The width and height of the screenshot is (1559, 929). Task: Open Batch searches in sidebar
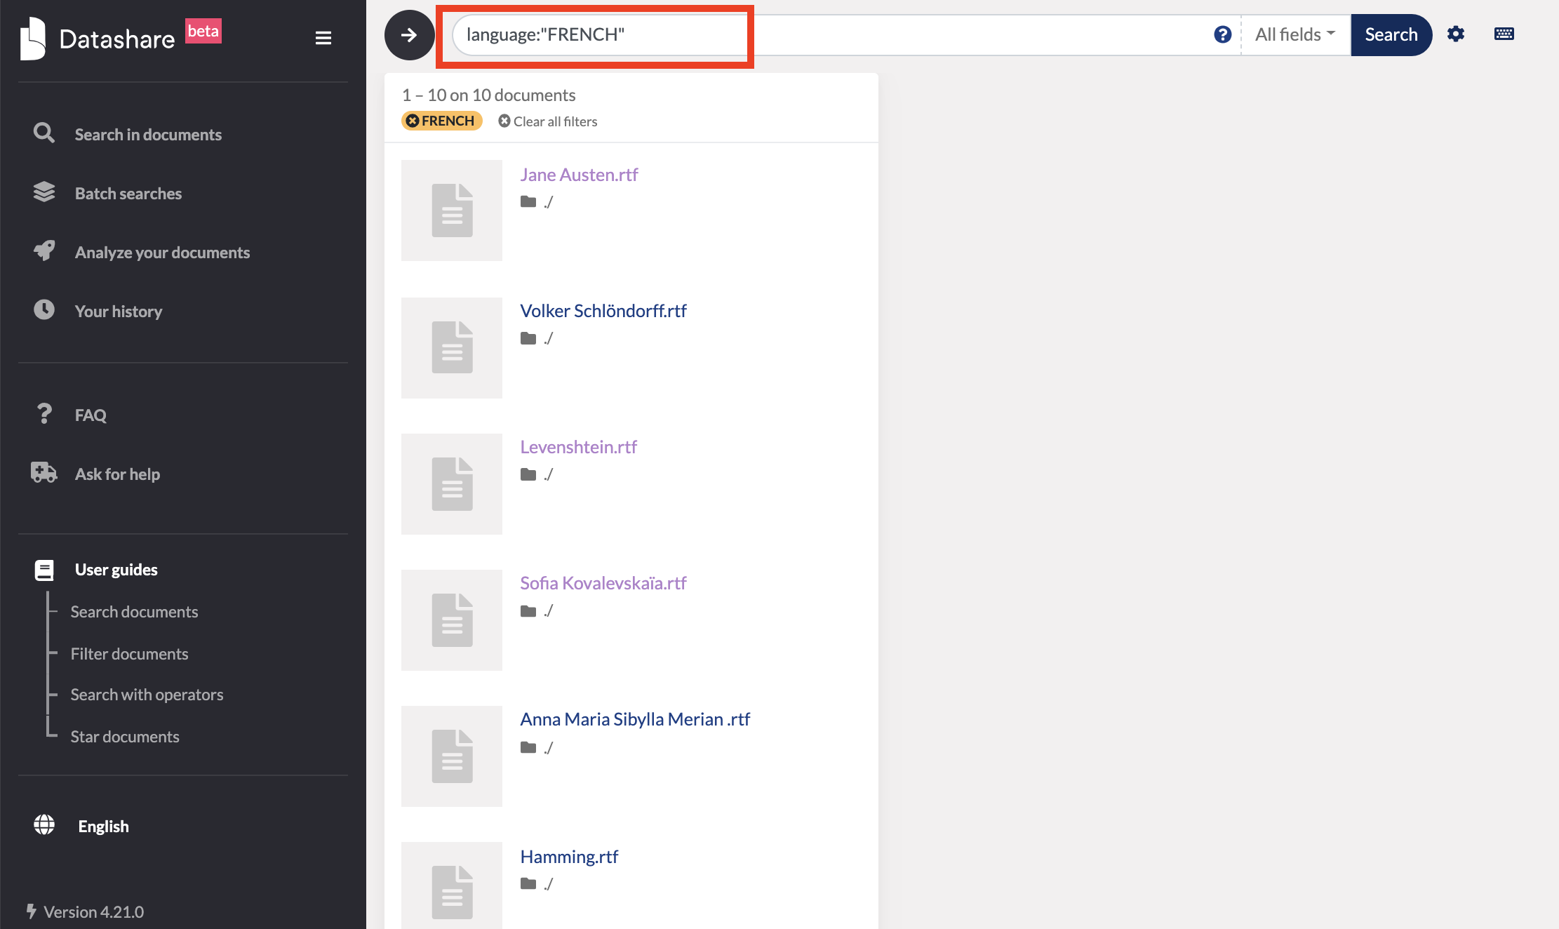click(128, 194)
